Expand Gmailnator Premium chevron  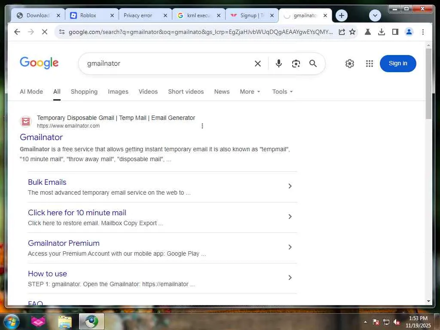coord(290,247)
